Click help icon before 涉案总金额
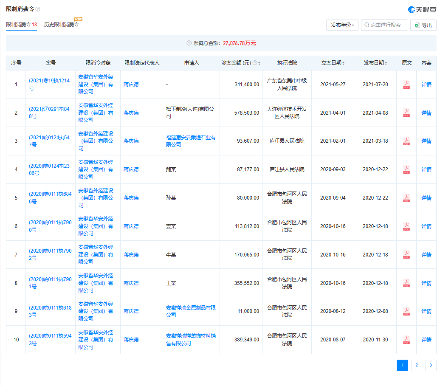 click(x=189, y=43)
